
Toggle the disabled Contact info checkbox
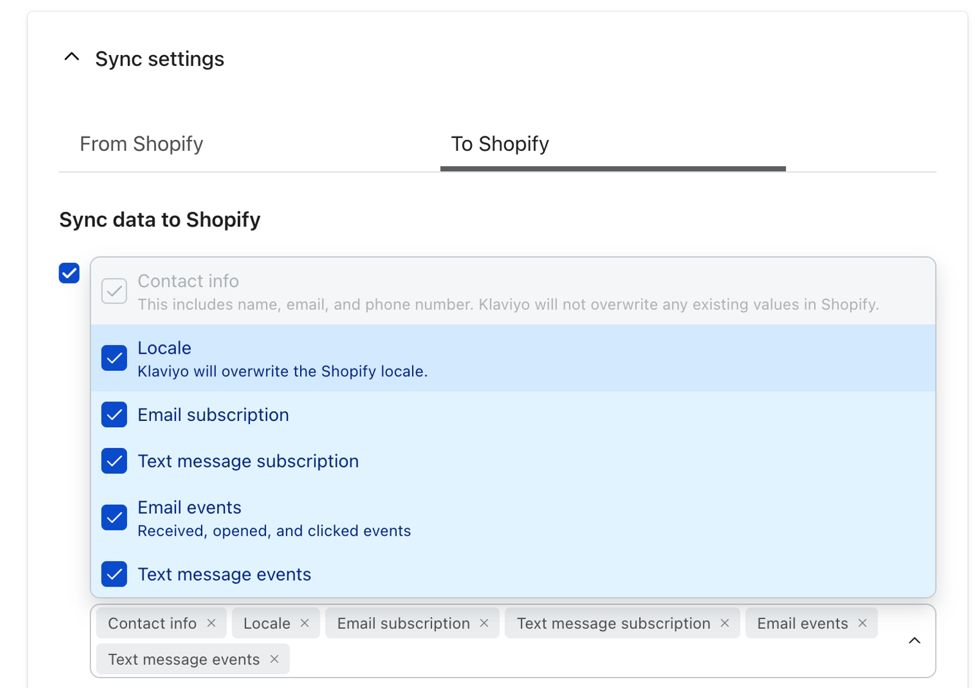pyautogui.click(x=114, y=291)
